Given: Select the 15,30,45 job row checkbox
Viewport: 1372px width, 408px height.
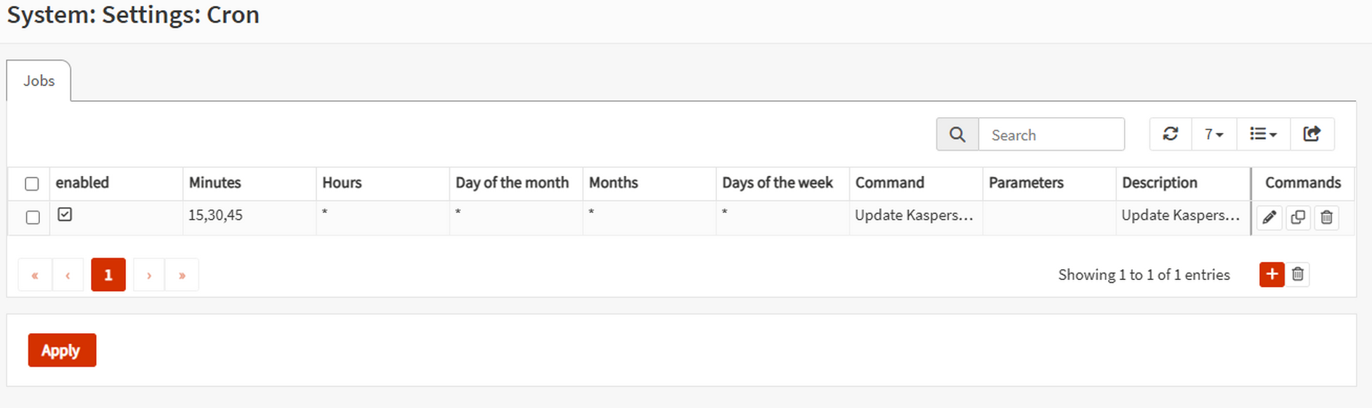Looking at the screenshot, I should (x=33, y=217).
